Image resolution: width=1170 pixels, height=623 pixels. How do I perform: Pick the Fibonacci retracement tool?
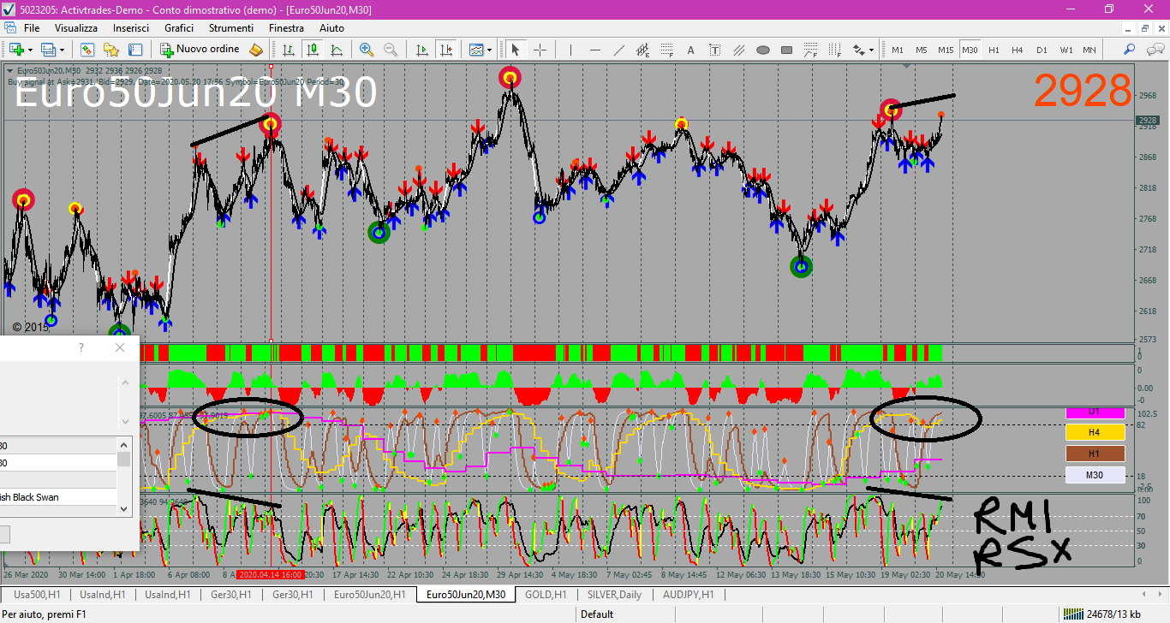666,50
